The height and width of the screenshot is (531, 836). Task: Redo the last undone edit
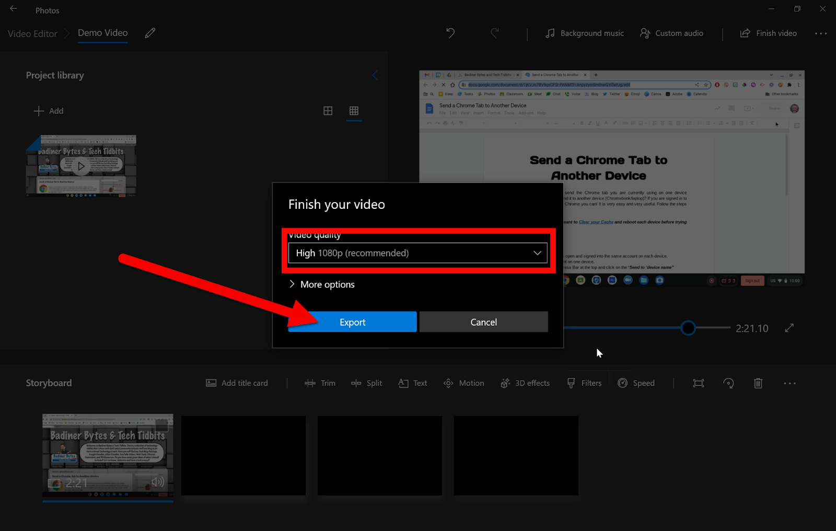tap(494, 33)
